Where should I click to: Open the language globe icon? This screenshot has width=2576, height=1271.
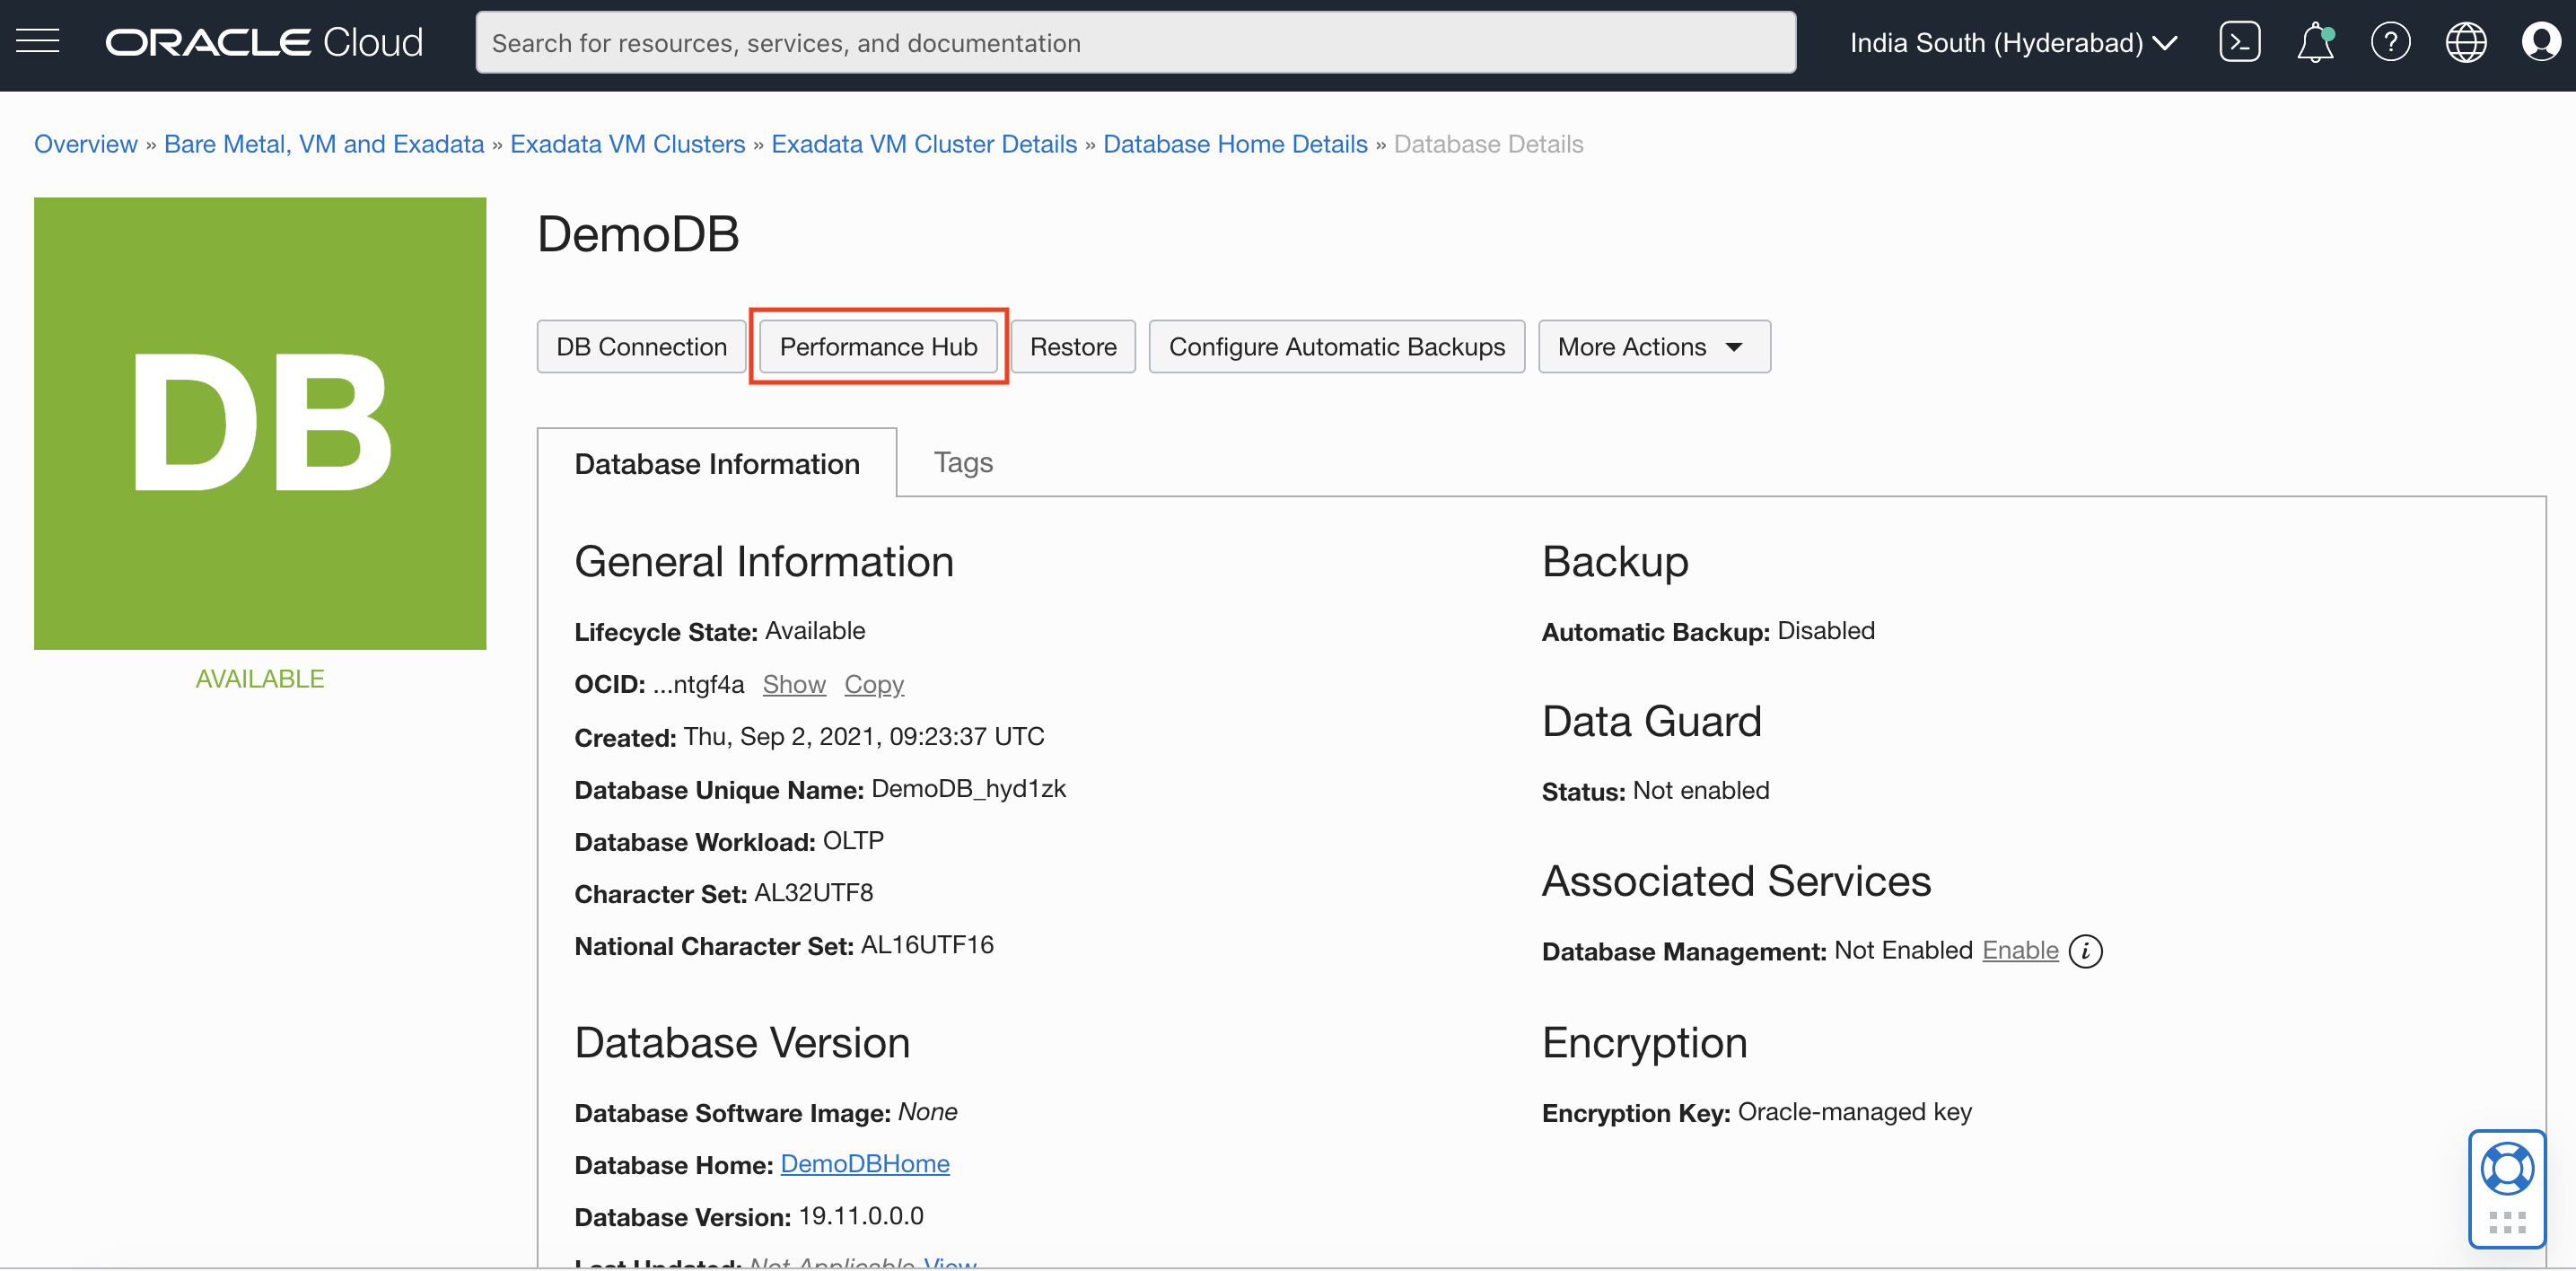pos(2465,42)
